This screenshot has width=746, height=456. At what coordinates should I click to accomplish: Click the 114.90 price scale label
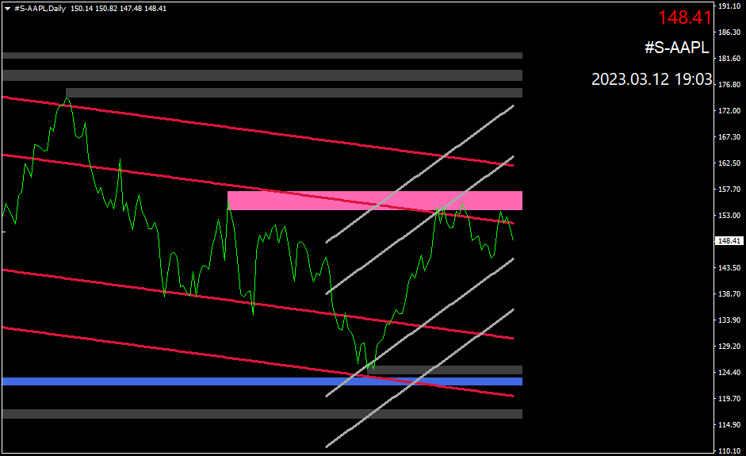(x=729, y=425)
